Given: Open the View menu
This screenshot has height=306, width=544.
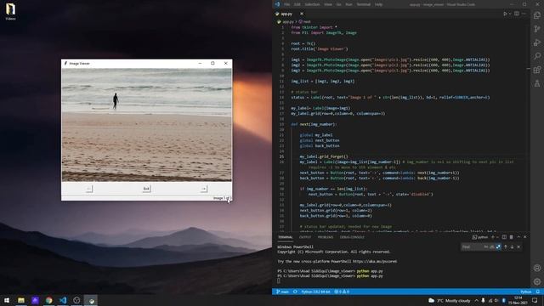Looking at the screenshot, I should pyautogui.click(x=328, y=4).
